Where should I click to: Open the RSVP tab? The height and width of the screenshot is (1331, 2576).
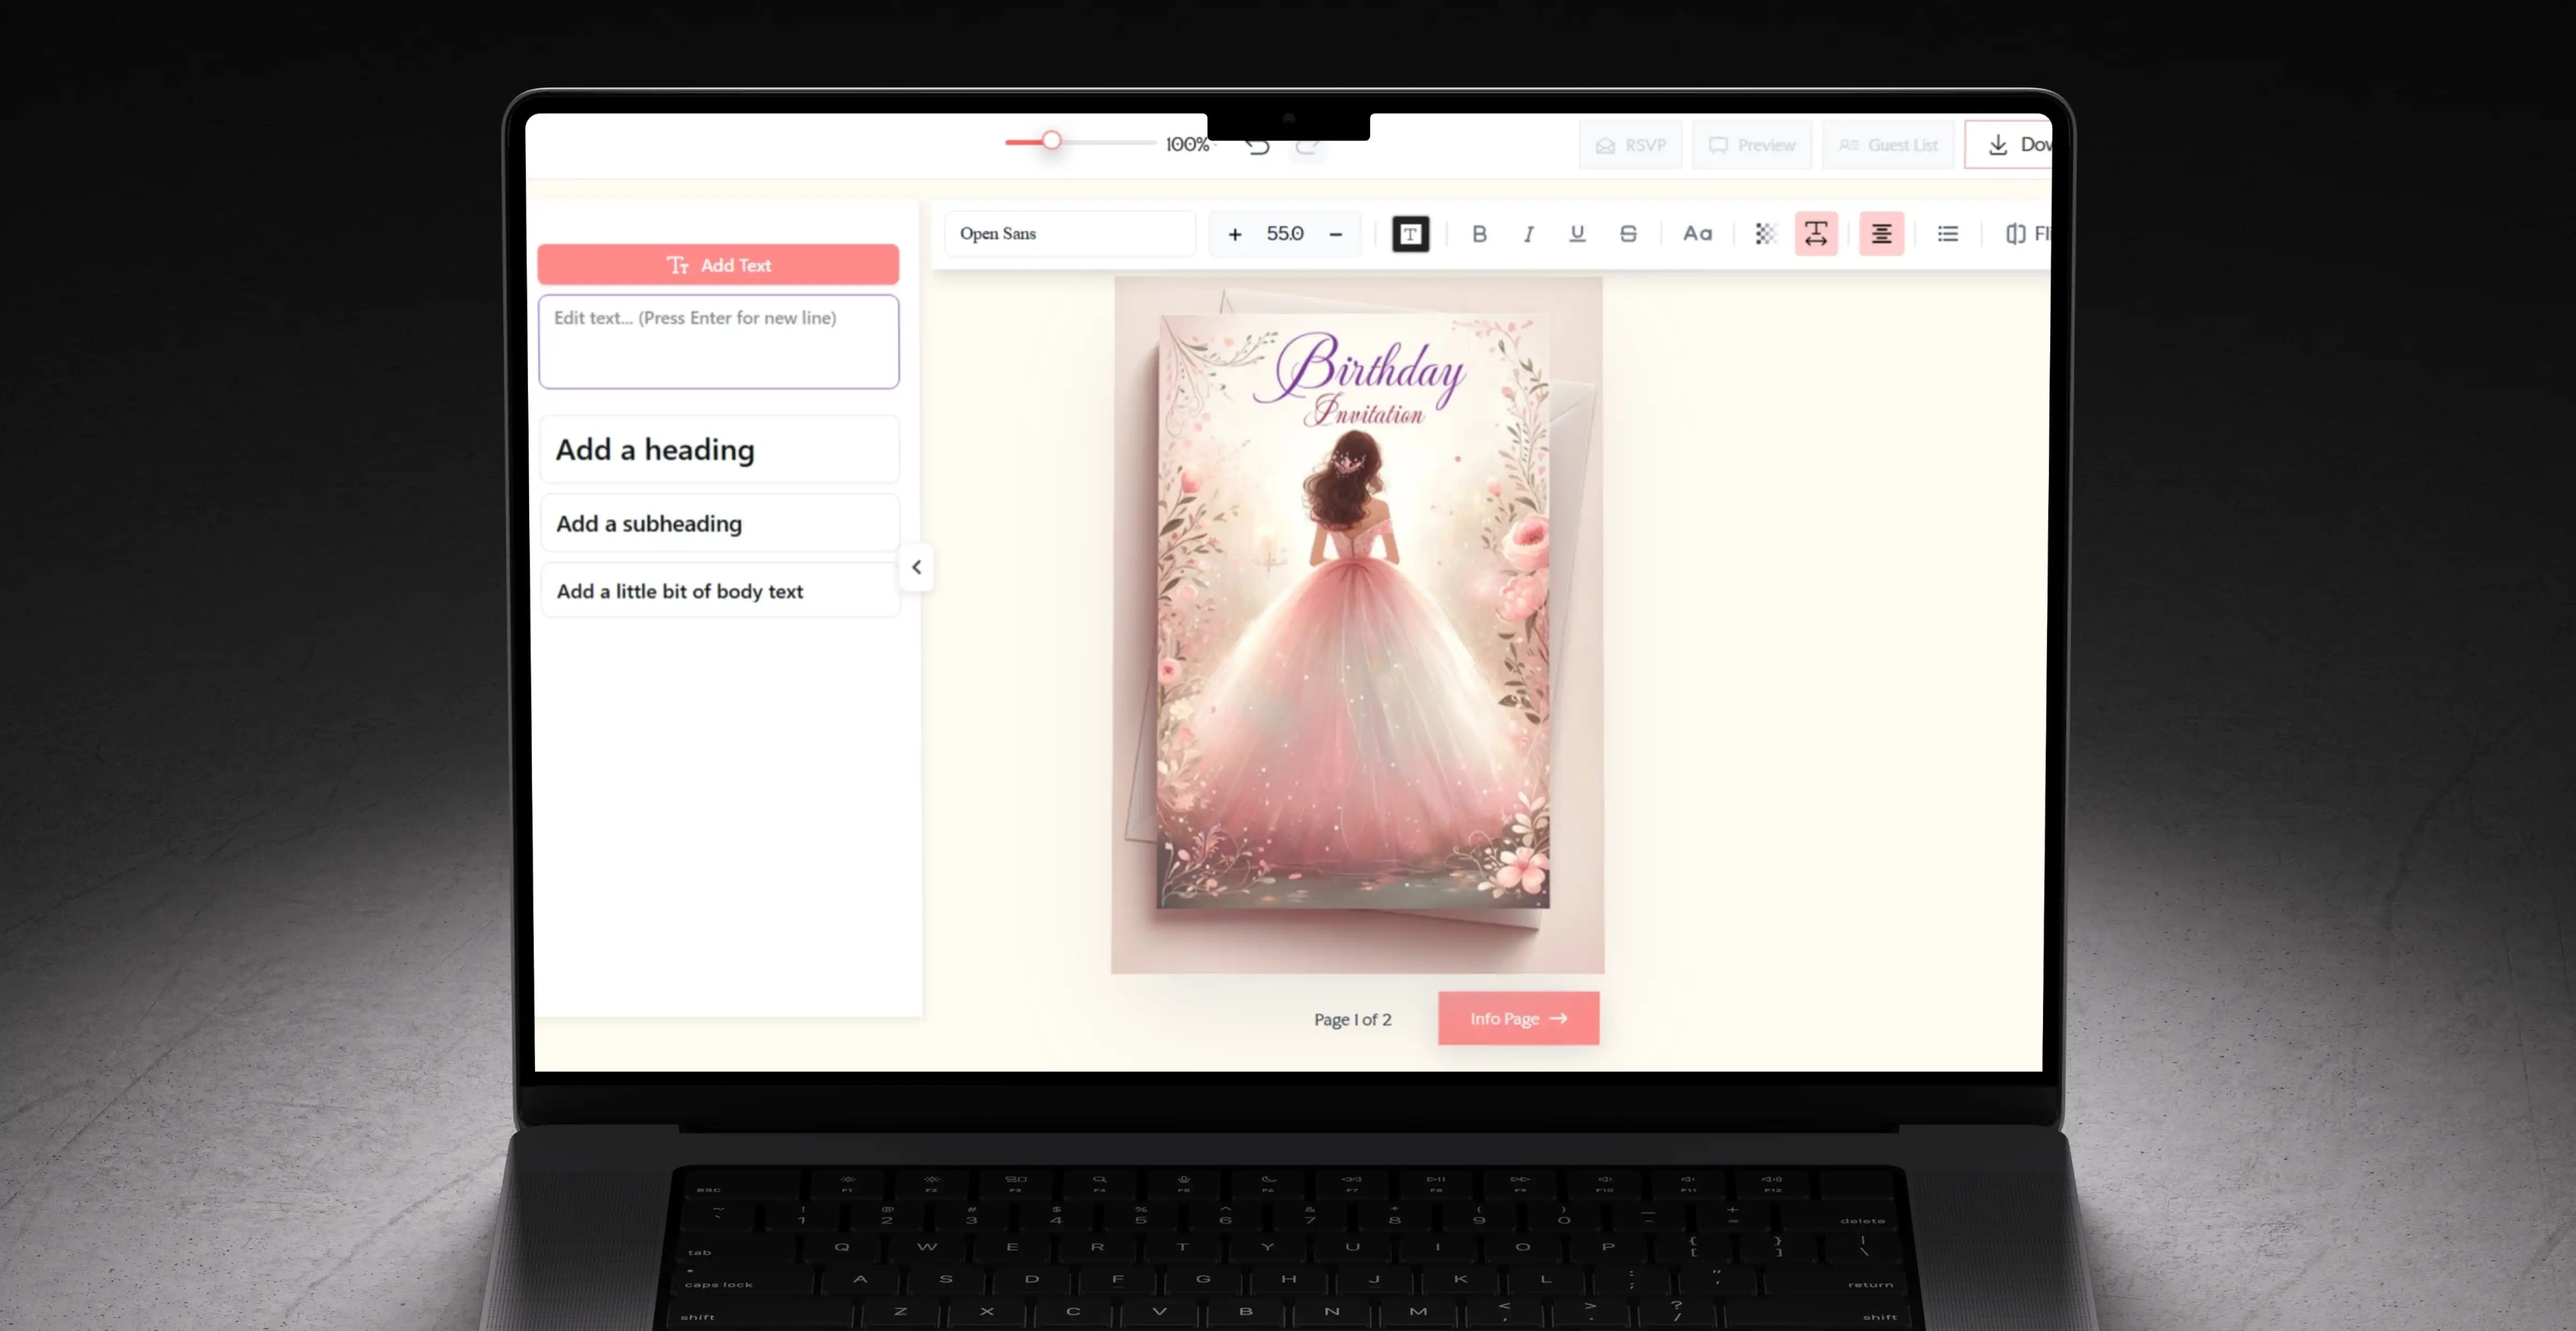click(x=1630, y=145)
